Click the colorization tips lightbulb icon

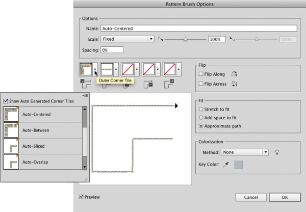click(277, 152)
